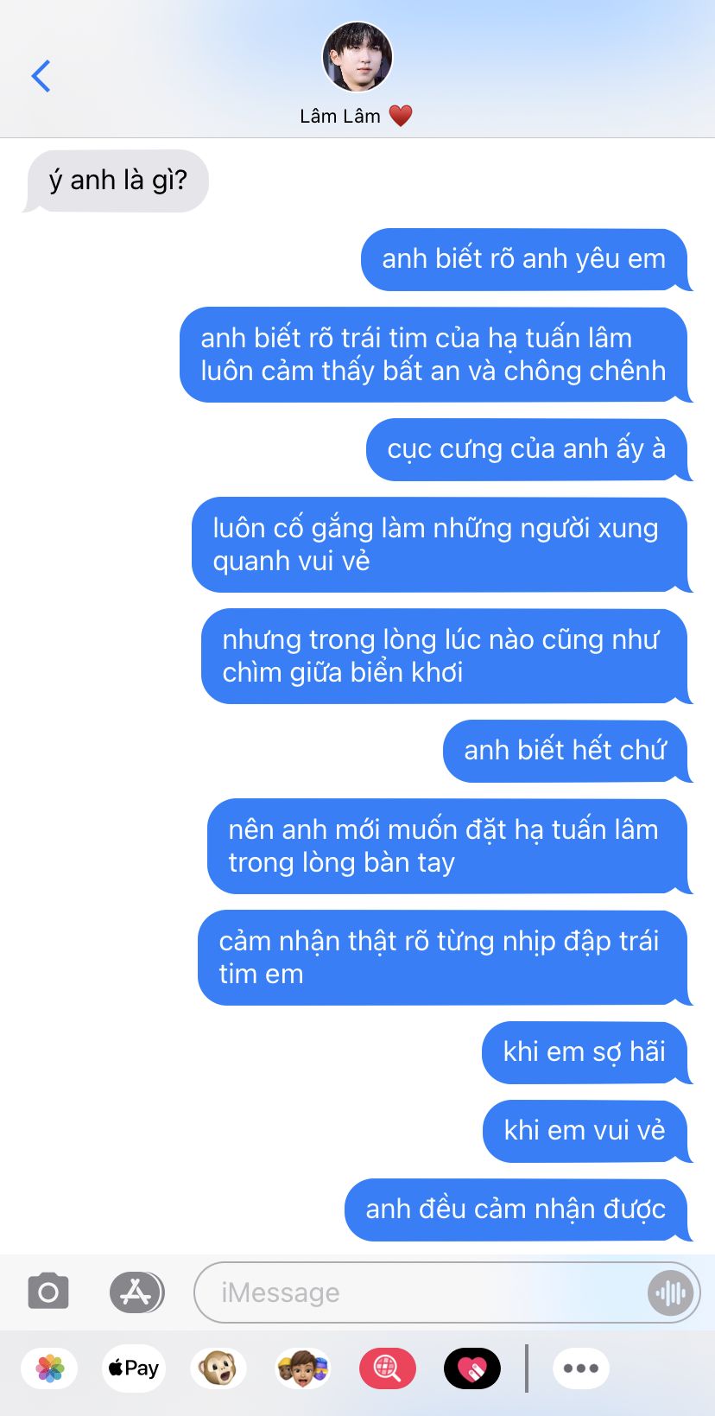Open Photos app in the app drawer

50,1368
